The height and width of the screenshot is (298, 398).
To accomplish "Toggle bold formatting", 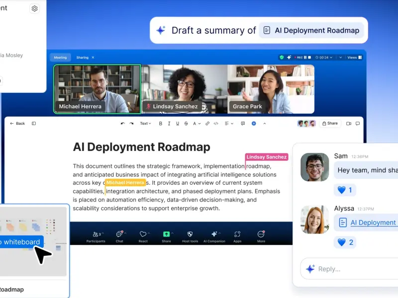I will [x=160, y=123].
